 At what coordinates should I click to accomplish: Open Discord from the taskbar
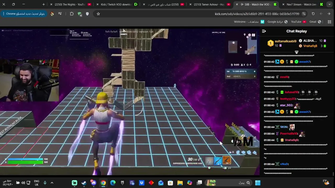click(x=93, y=183)
